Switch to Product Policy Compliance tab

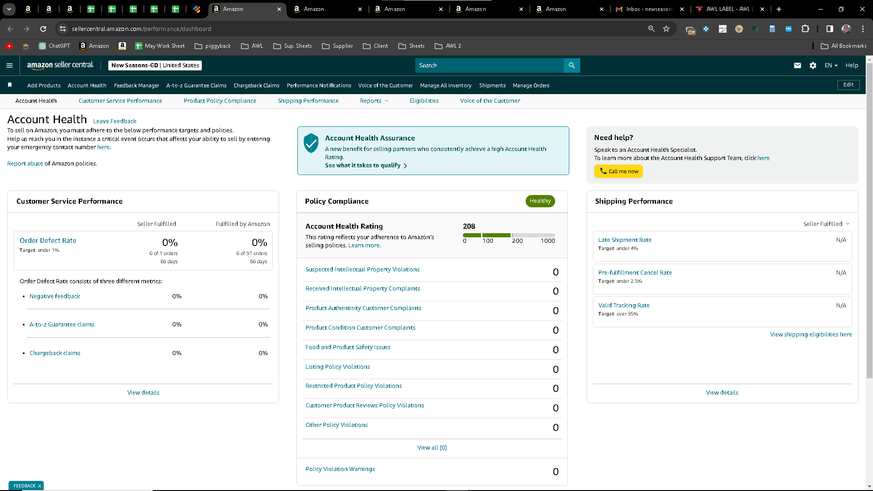click(x=220, y=101)
